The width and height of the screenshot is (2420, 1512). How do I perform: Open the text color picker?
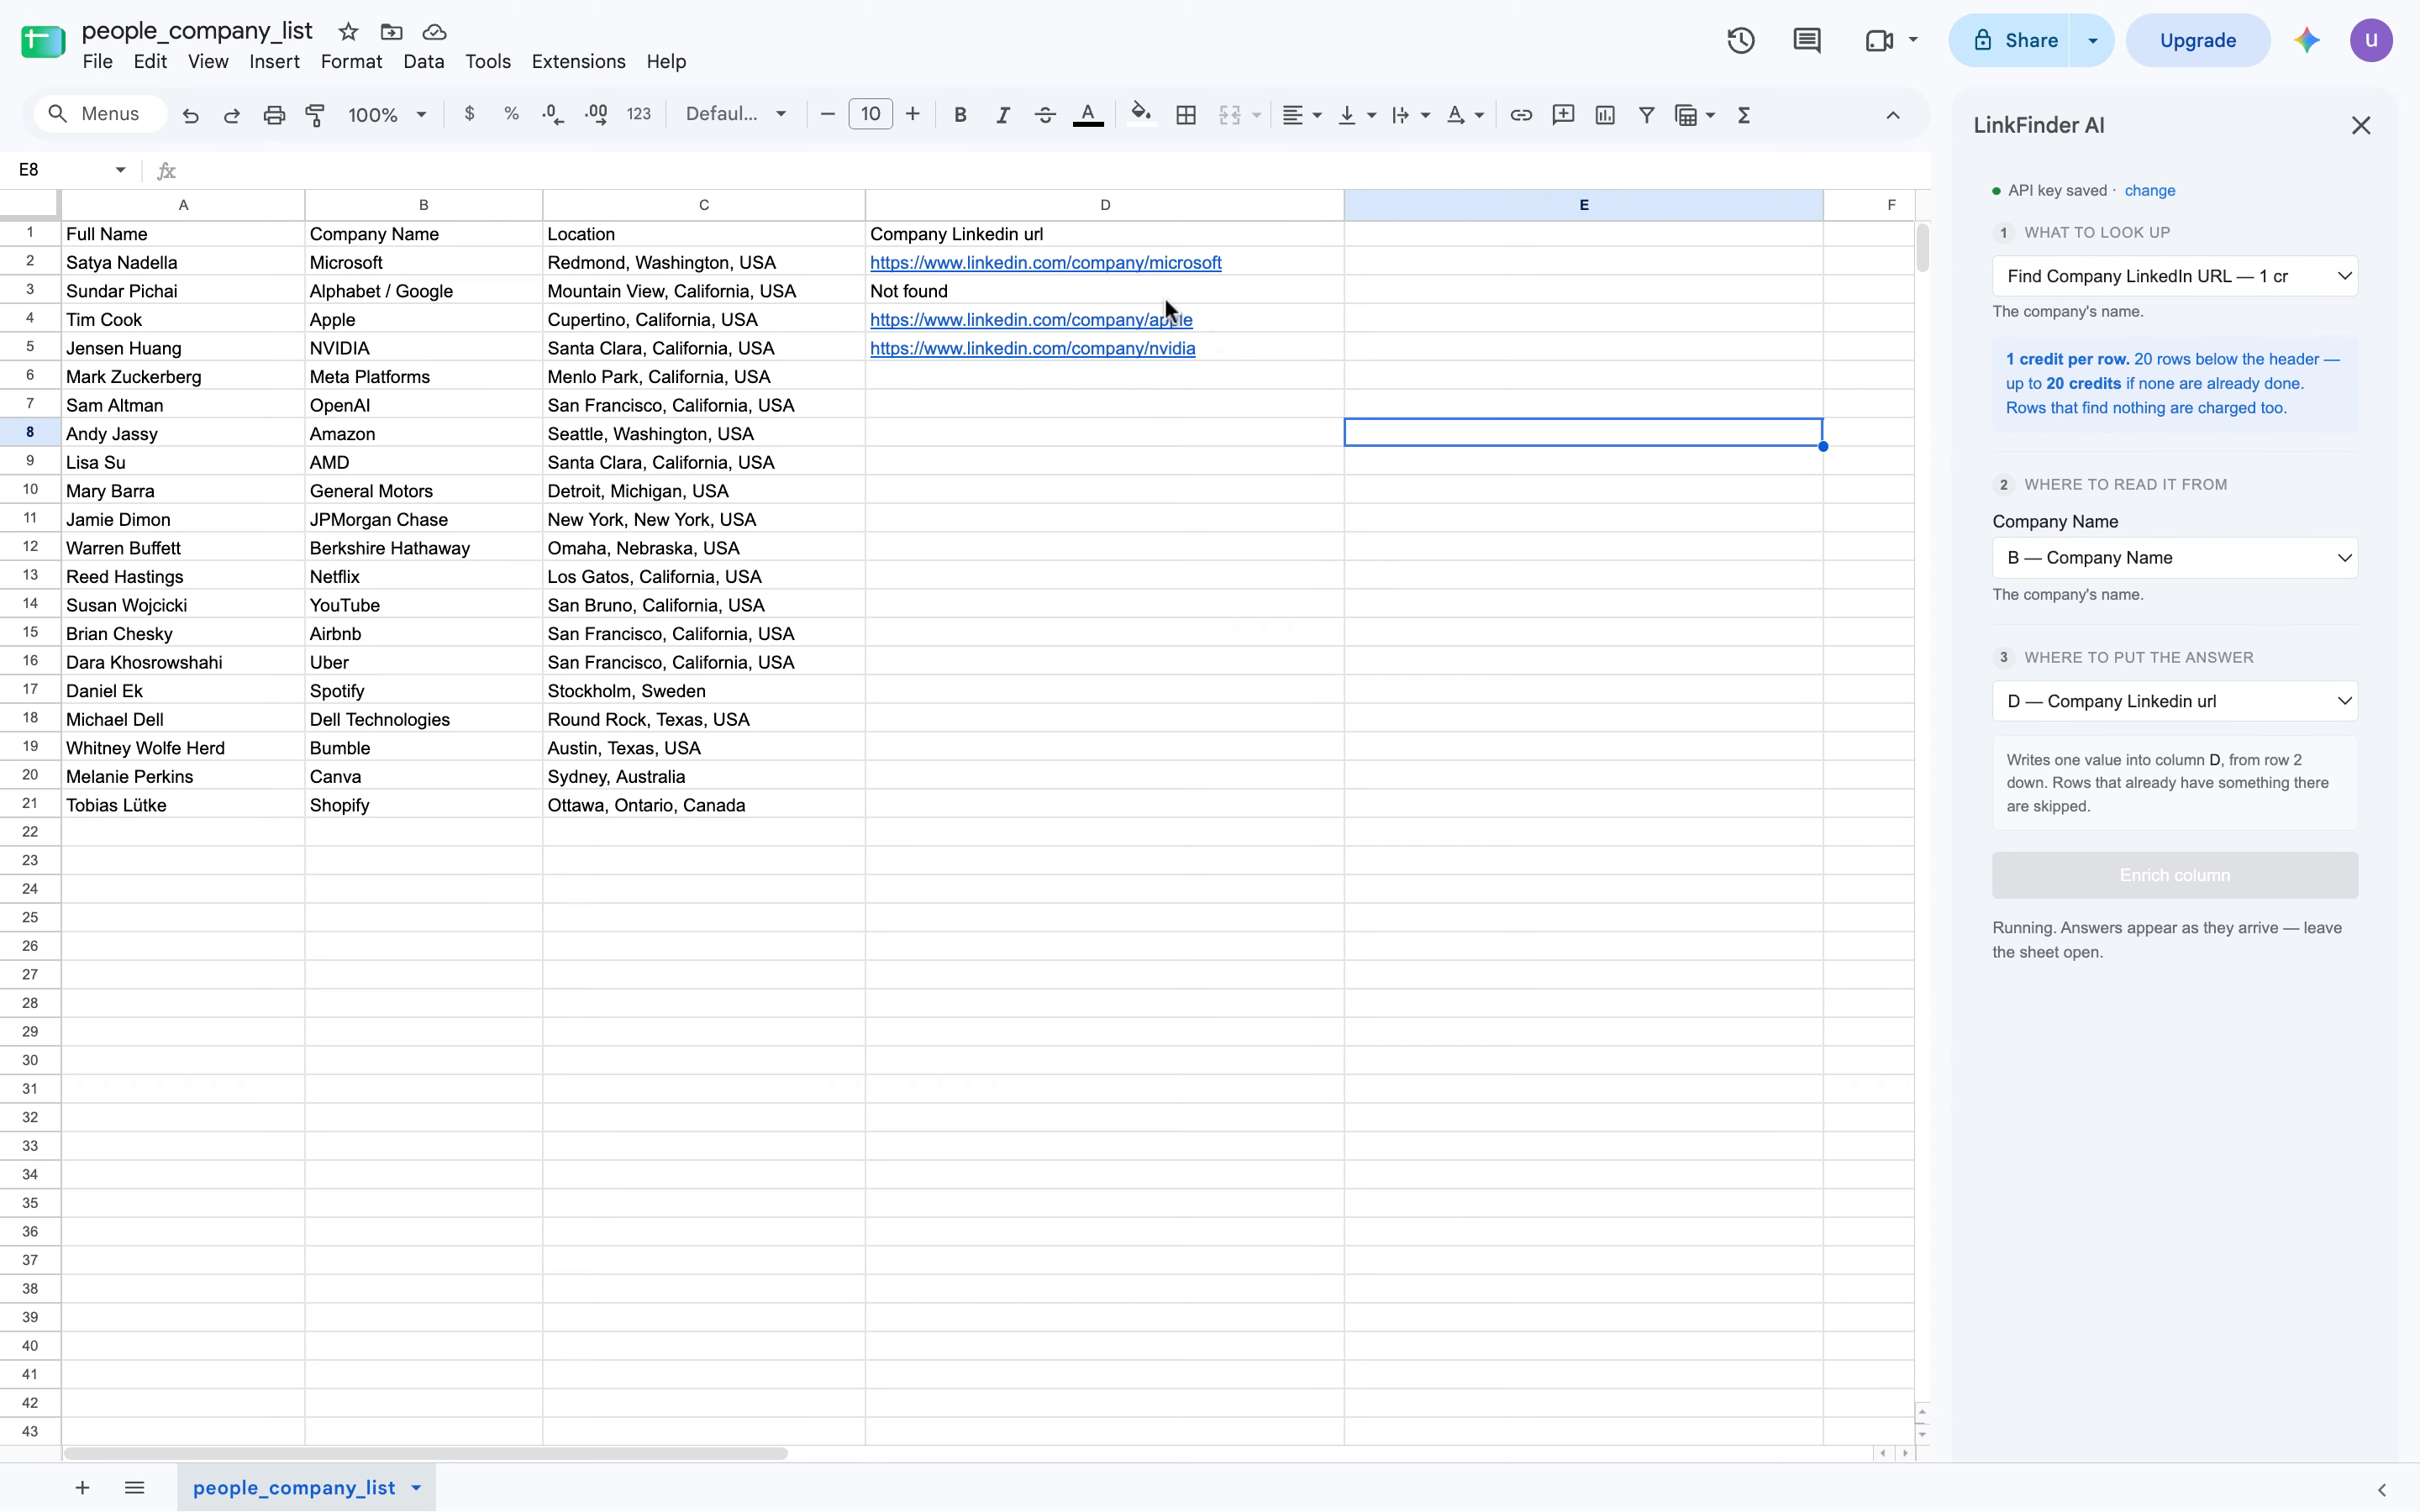pyautogui.click(x=1088, y=115)
